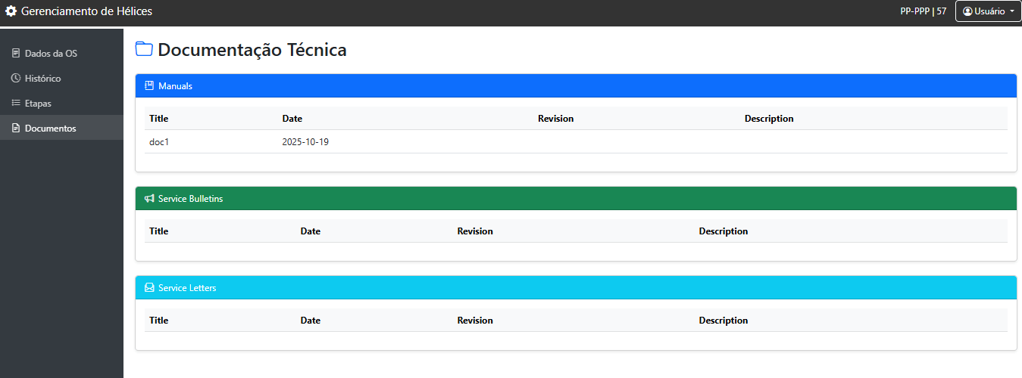Click the gear icon beside Gerenciamento de Hélices

(x=11, y=11)
